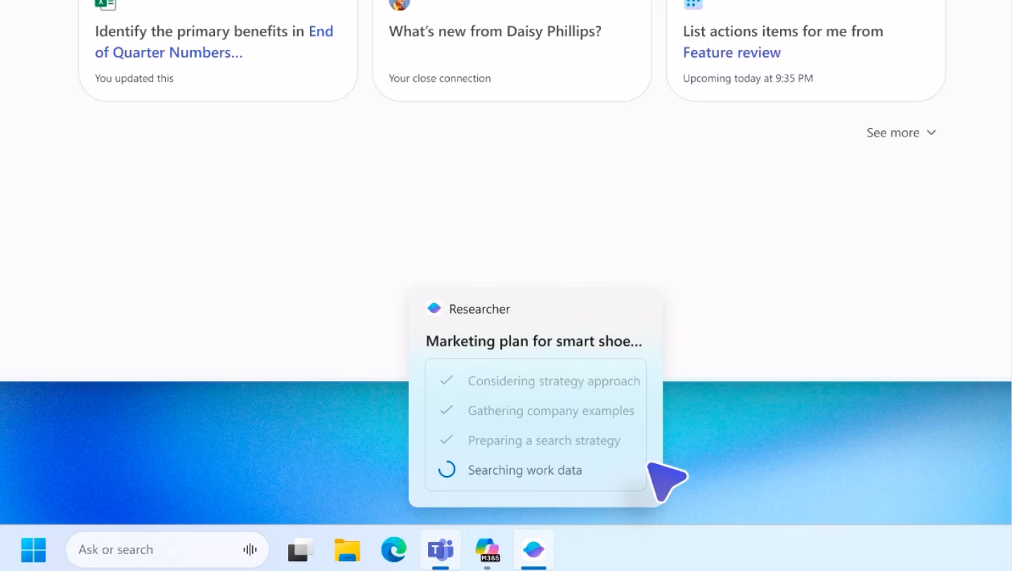This screenshot has width=1012, height=571.
Task: Open the M365 Copilot taskbar app
Action: pyautogui.click(x=487, y=549)
